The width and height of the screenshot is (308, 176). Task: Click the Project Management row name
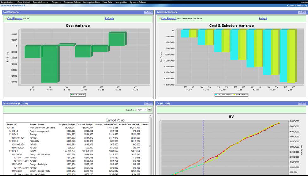click(x=39, y=131)
